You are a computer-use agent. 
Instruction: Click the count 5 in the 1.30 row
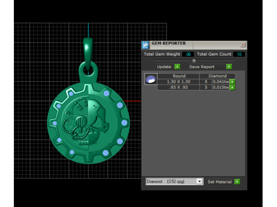(206, 82)
